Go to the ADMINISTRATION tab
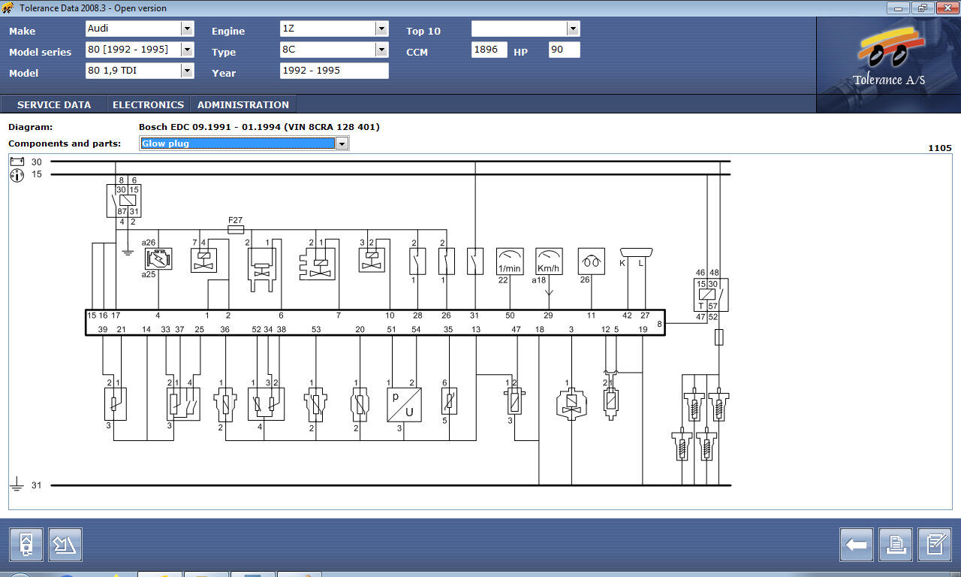 coord(243,104)
